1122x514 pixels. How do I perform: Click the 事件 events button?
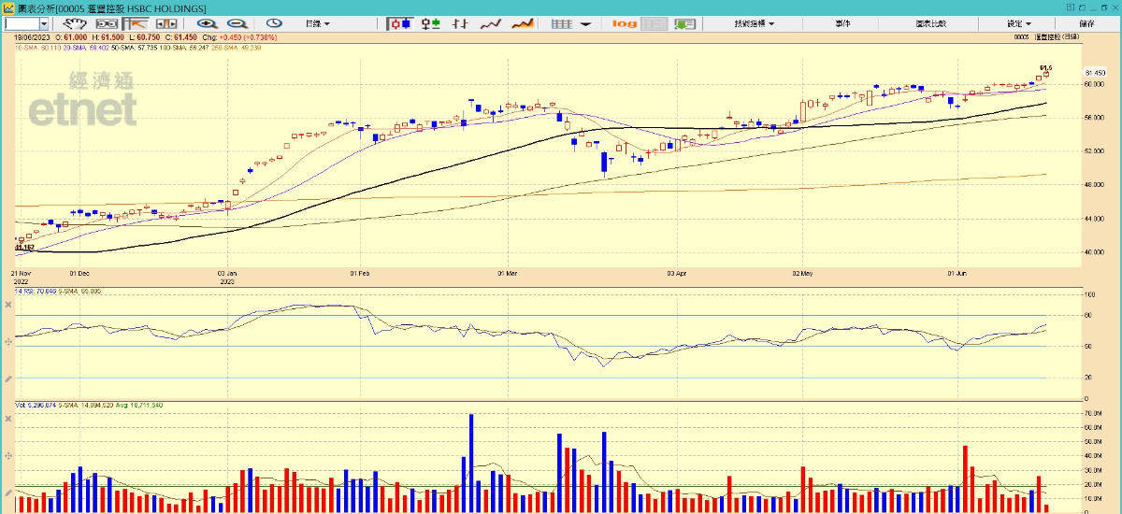842,23
